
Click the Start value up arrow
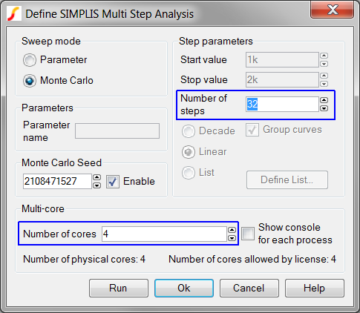click(x=324, y=56)
